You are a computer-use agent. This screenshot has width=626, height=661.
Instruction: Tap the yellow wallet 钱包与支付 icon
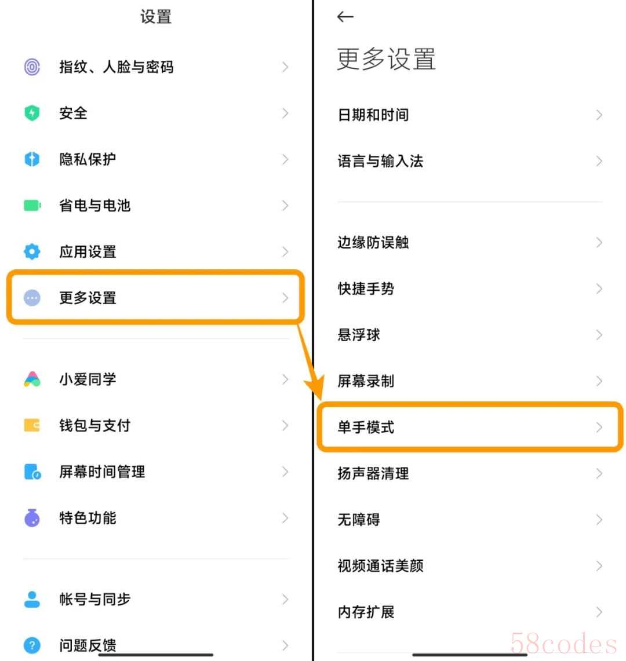pos(32,426)
